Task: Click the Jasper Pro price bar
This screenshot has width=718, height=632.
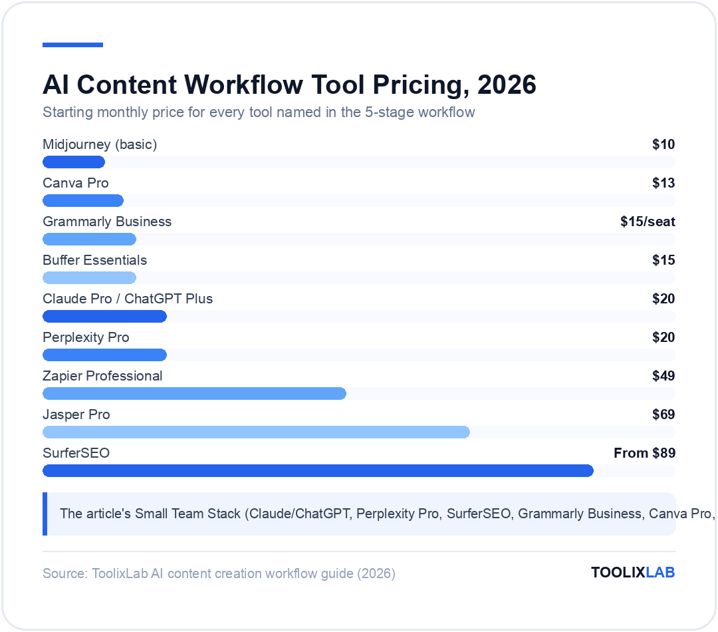Action: click(256, 432)
